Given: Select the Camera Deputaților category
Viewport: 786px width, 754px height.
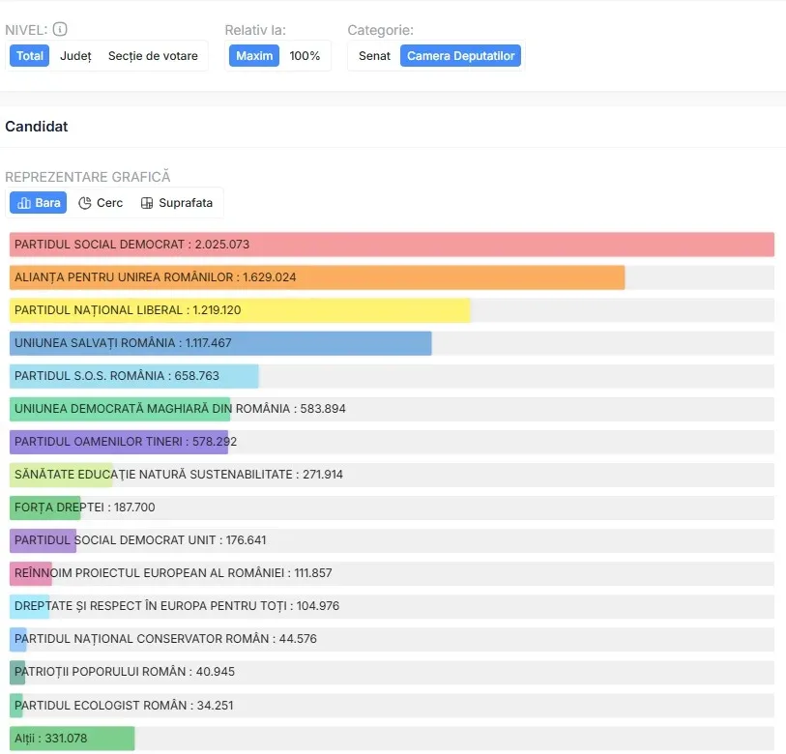Looking at the screenshot, I should click(460, 56).
